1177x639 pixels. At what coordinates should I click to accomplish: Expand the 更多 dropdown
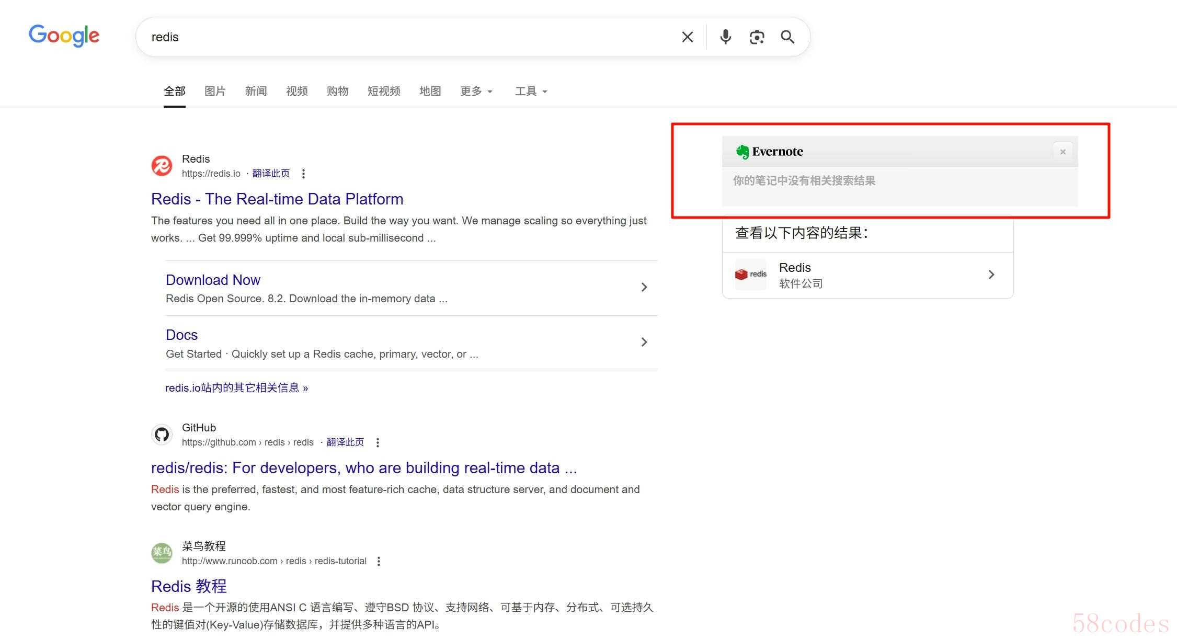[476, 92]
